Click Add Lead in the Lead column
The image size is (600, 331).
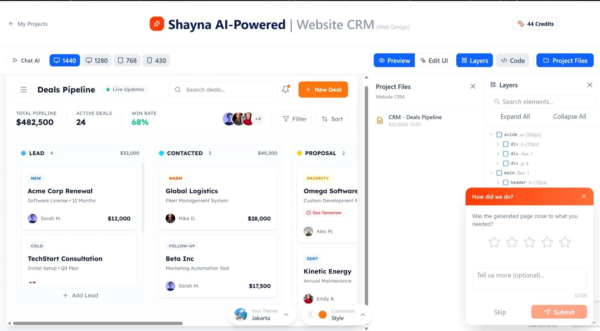click(x=80, y=295)
